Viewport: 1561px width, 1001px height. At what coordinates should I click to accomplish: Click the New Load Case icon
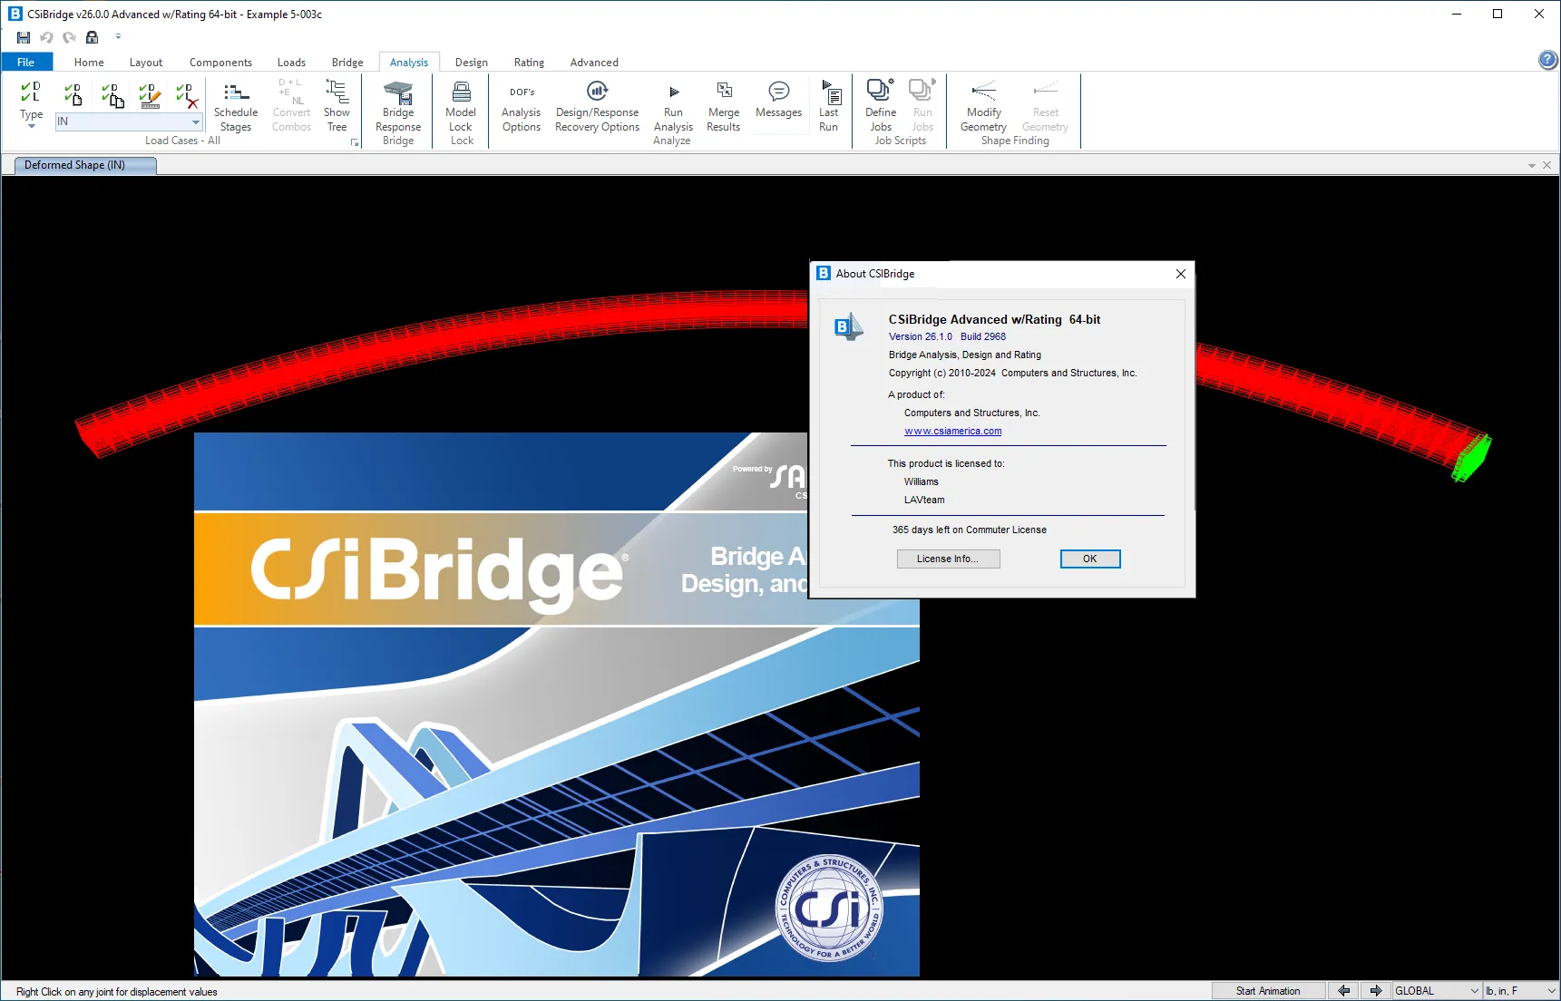73,94
